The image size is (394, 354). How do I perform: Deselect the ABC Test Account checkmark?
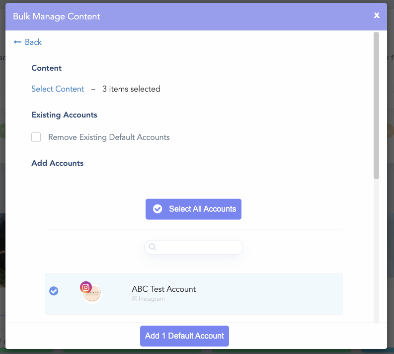tap(54, 291)
